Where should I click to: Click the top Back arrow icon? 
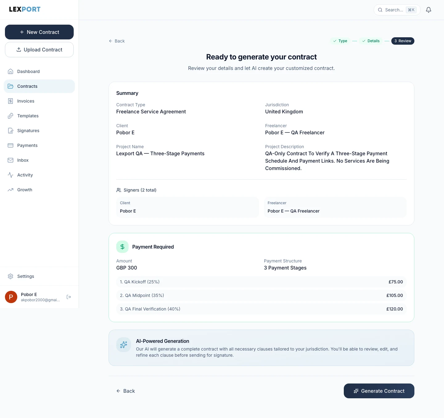(x=111, y=41)
